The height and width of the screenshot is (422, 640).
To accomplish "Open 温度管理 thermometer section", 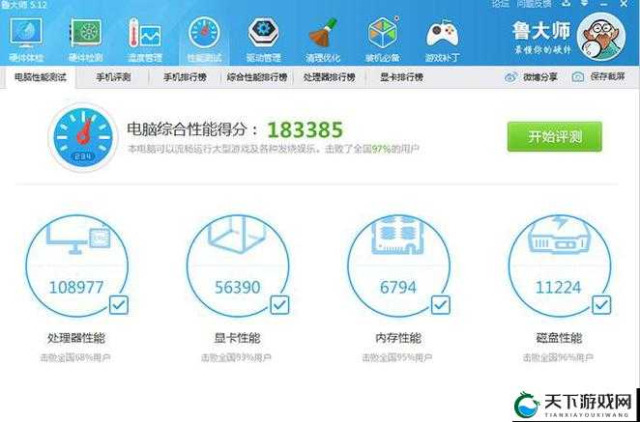I will [x=145, y=40].
